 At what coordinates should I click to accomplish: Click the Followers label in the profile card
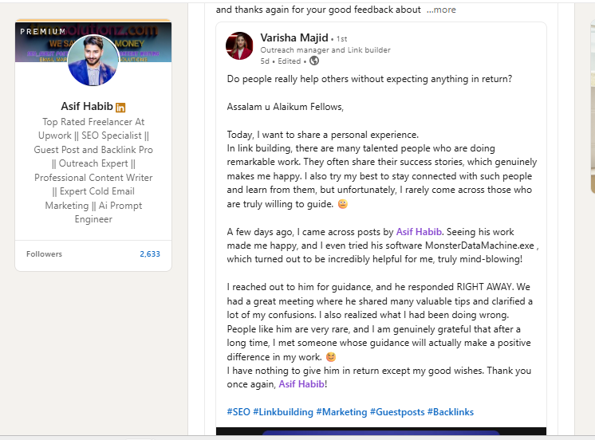[x=44, y=254]
